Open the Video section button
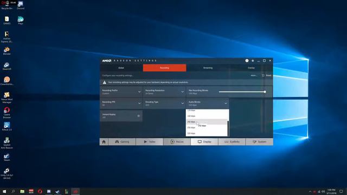The height and width of the screenshot is (195, 347). point(150,142)
